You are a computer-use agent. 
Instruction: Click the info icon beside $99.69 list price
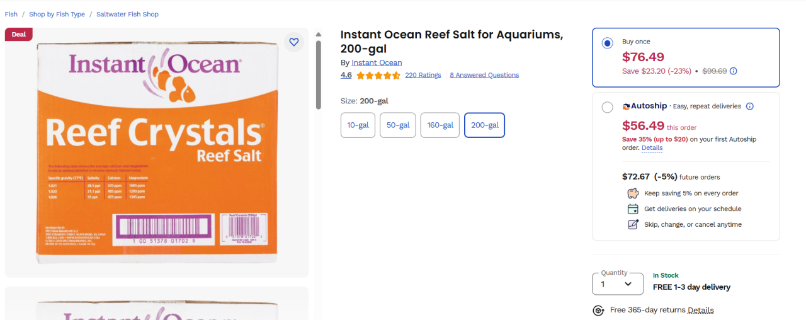coord(734,71)
